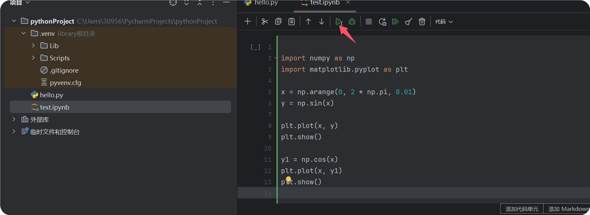Image resolution: width=590 pixels, height=215 pixels.
Task: Collapse all items in project panel
Action: point(200,3)
